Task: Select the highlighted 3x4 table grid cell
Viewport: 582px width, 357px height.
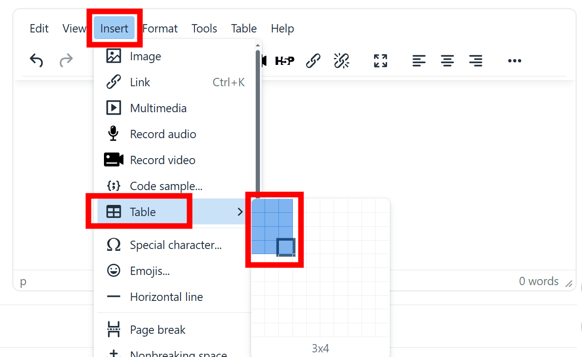Action: 285,247
